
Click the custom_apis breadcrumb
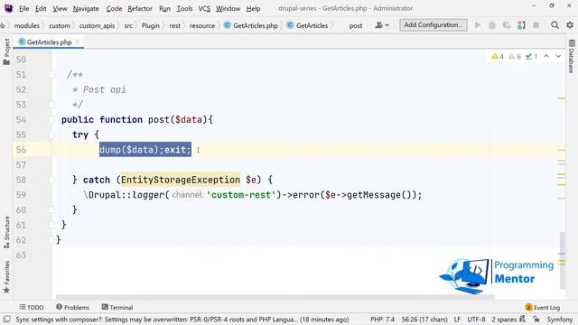pyautogui.click(x=97, y=25)
